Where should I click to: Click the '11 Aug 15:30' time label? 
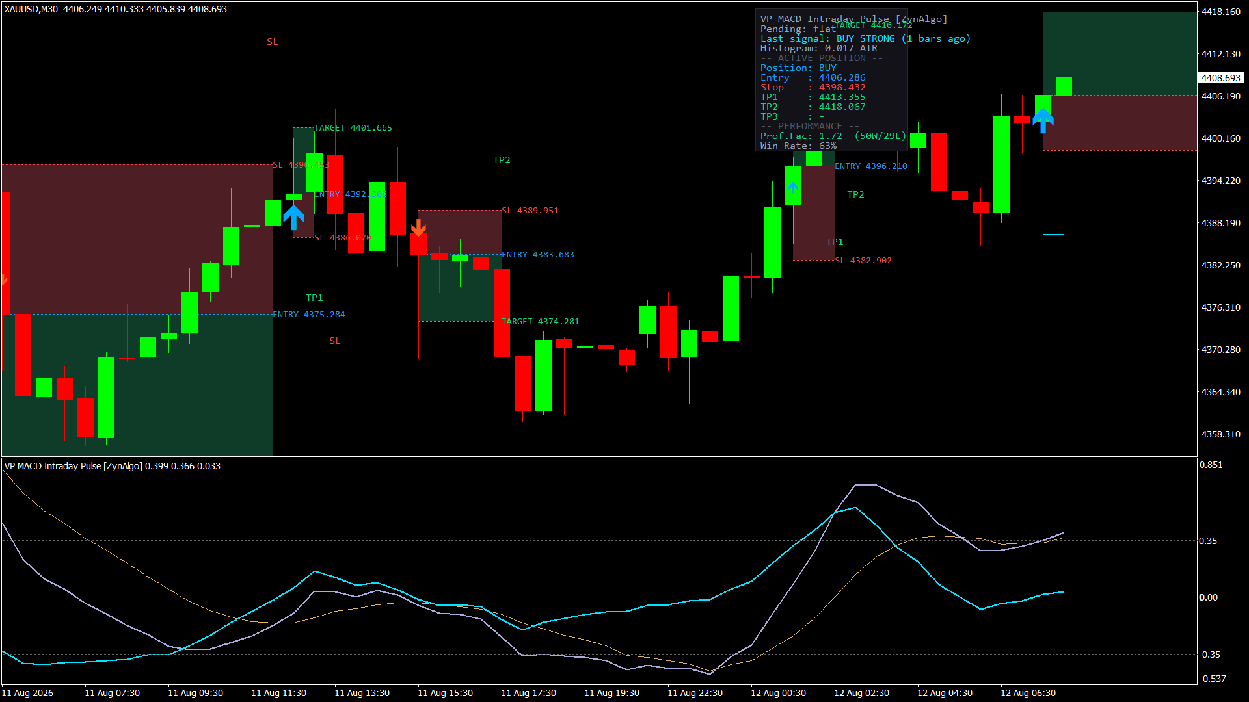pyautogui.click(x=445, y=694)
